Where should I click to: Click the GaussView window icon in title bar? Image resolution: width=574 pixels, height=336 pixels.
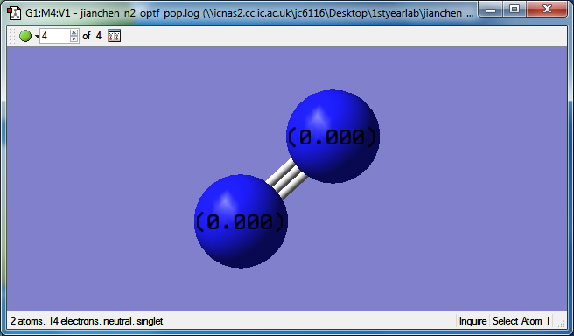tap(14, 13)
